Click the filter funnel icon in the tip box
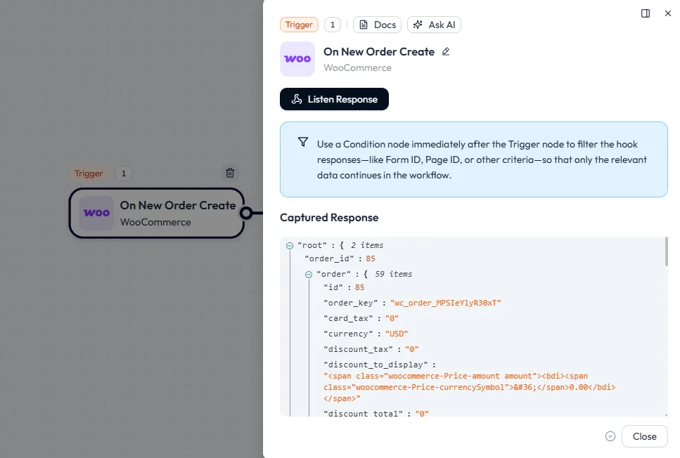The width and height of the screenshot is (680, 458). [x=303, y=142]
